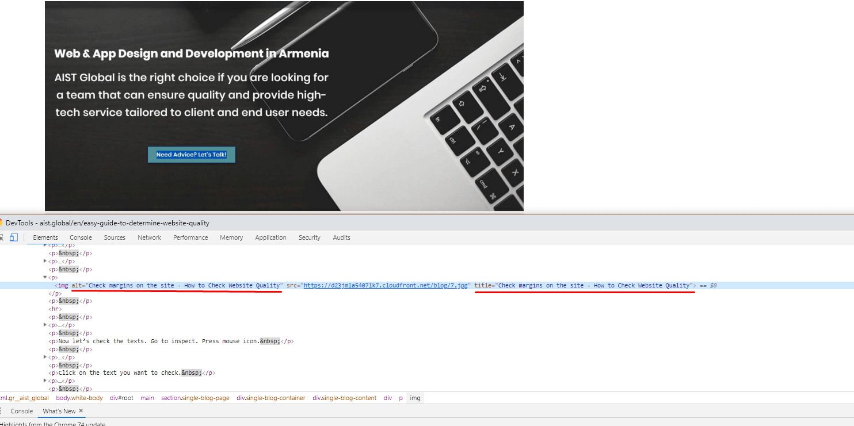Open the Application tab
This screenshot has height=426, width=854.
point(270,237)
